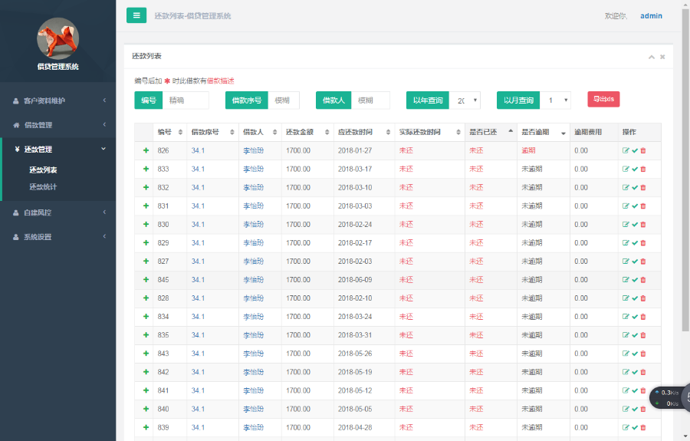This screenshot has height=441, width=690.
Task: Open borrower 李怡玢 link in row 833
Action: [254, 169]
